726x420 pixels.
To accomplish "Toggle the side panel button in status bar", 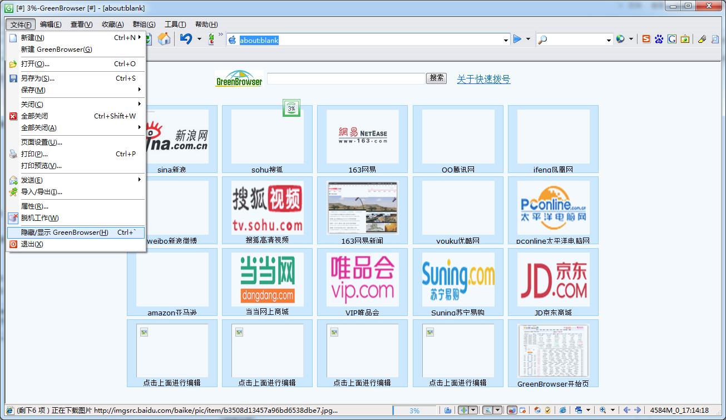I will click(463, 411).
